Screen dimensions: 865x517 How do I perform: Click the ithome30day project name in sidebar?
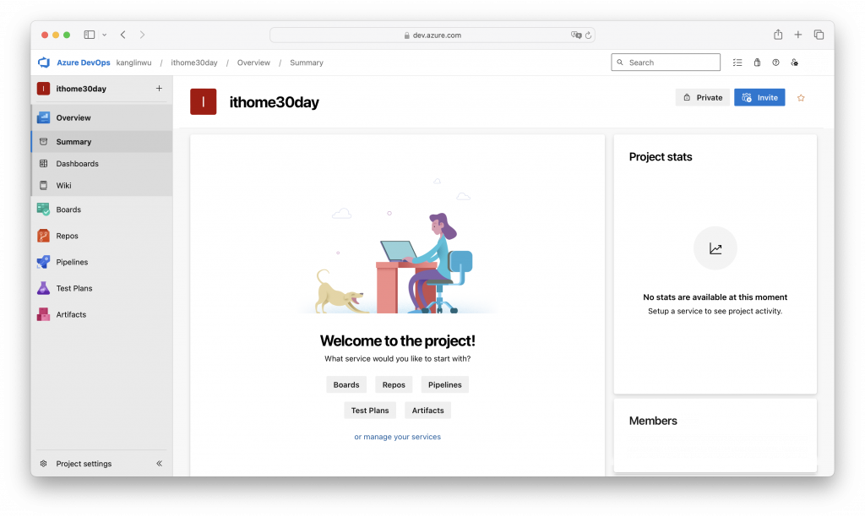click(81, 89)
